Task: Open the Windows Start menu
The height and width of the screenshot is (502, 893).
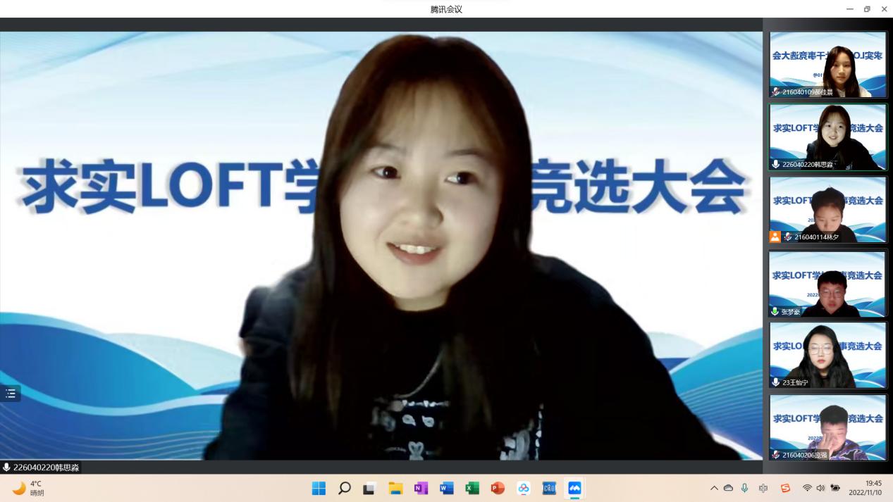Action: tap(319, 488)
